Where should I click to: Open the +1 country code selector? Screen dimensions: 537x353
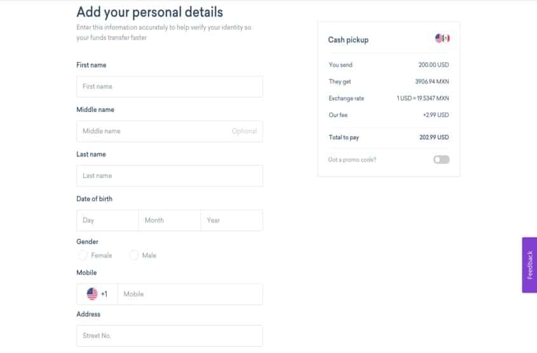click(x=97, y=294)
